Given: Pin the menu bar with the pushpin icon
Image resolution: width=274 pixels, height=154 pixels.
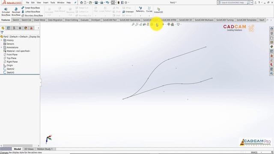Looking at the screenshot, I should point(75,3).
